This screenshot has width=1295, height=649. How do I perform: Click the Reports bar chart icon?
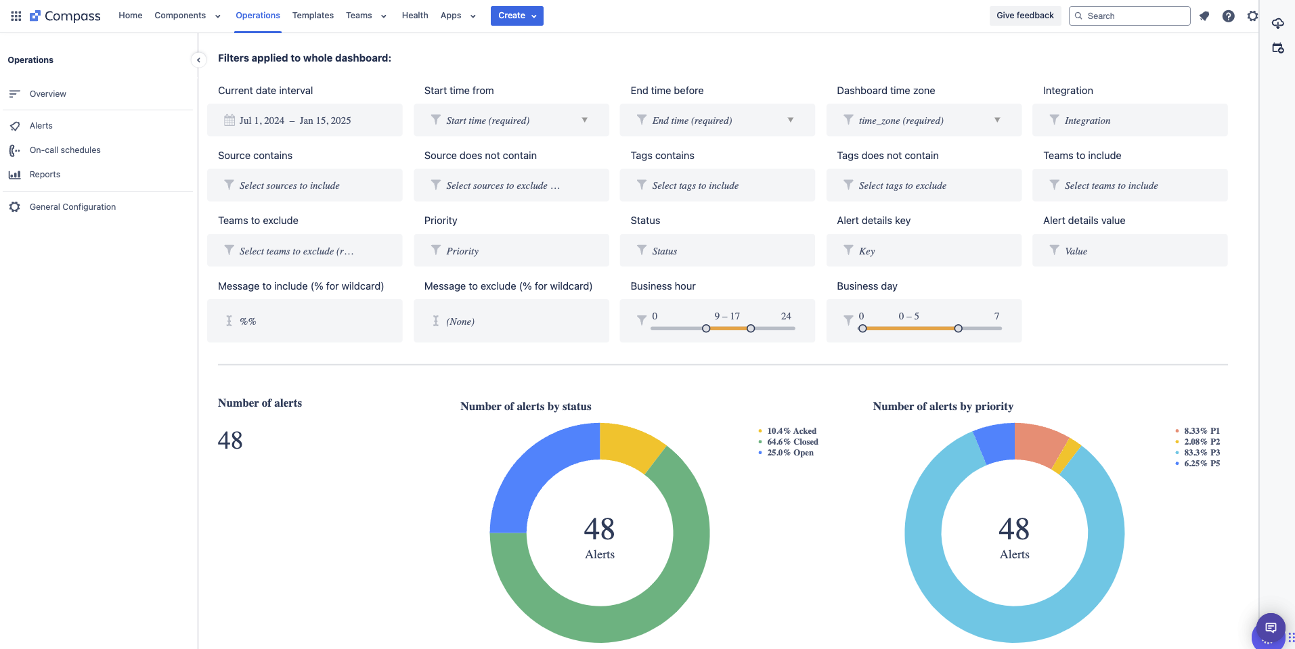tap(15, 175)
